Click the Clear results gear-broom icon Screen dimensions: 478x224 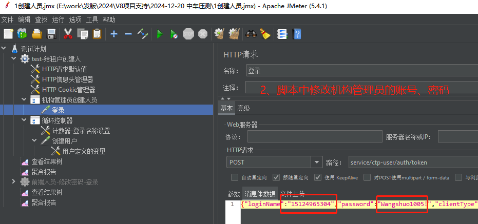(x=219, y=33)
